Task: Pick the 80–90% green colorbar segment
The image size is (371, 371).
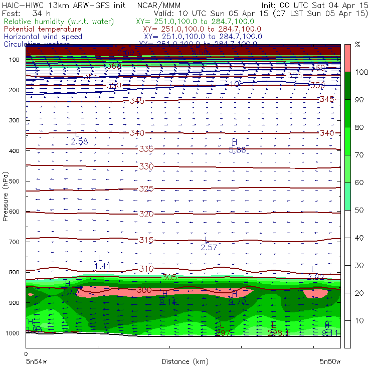Action: coord(347,113)
